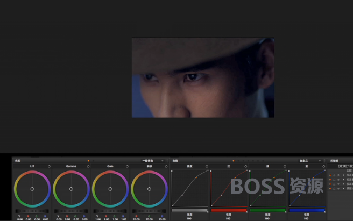Select the second curves page dot

(x=238, y=161)
